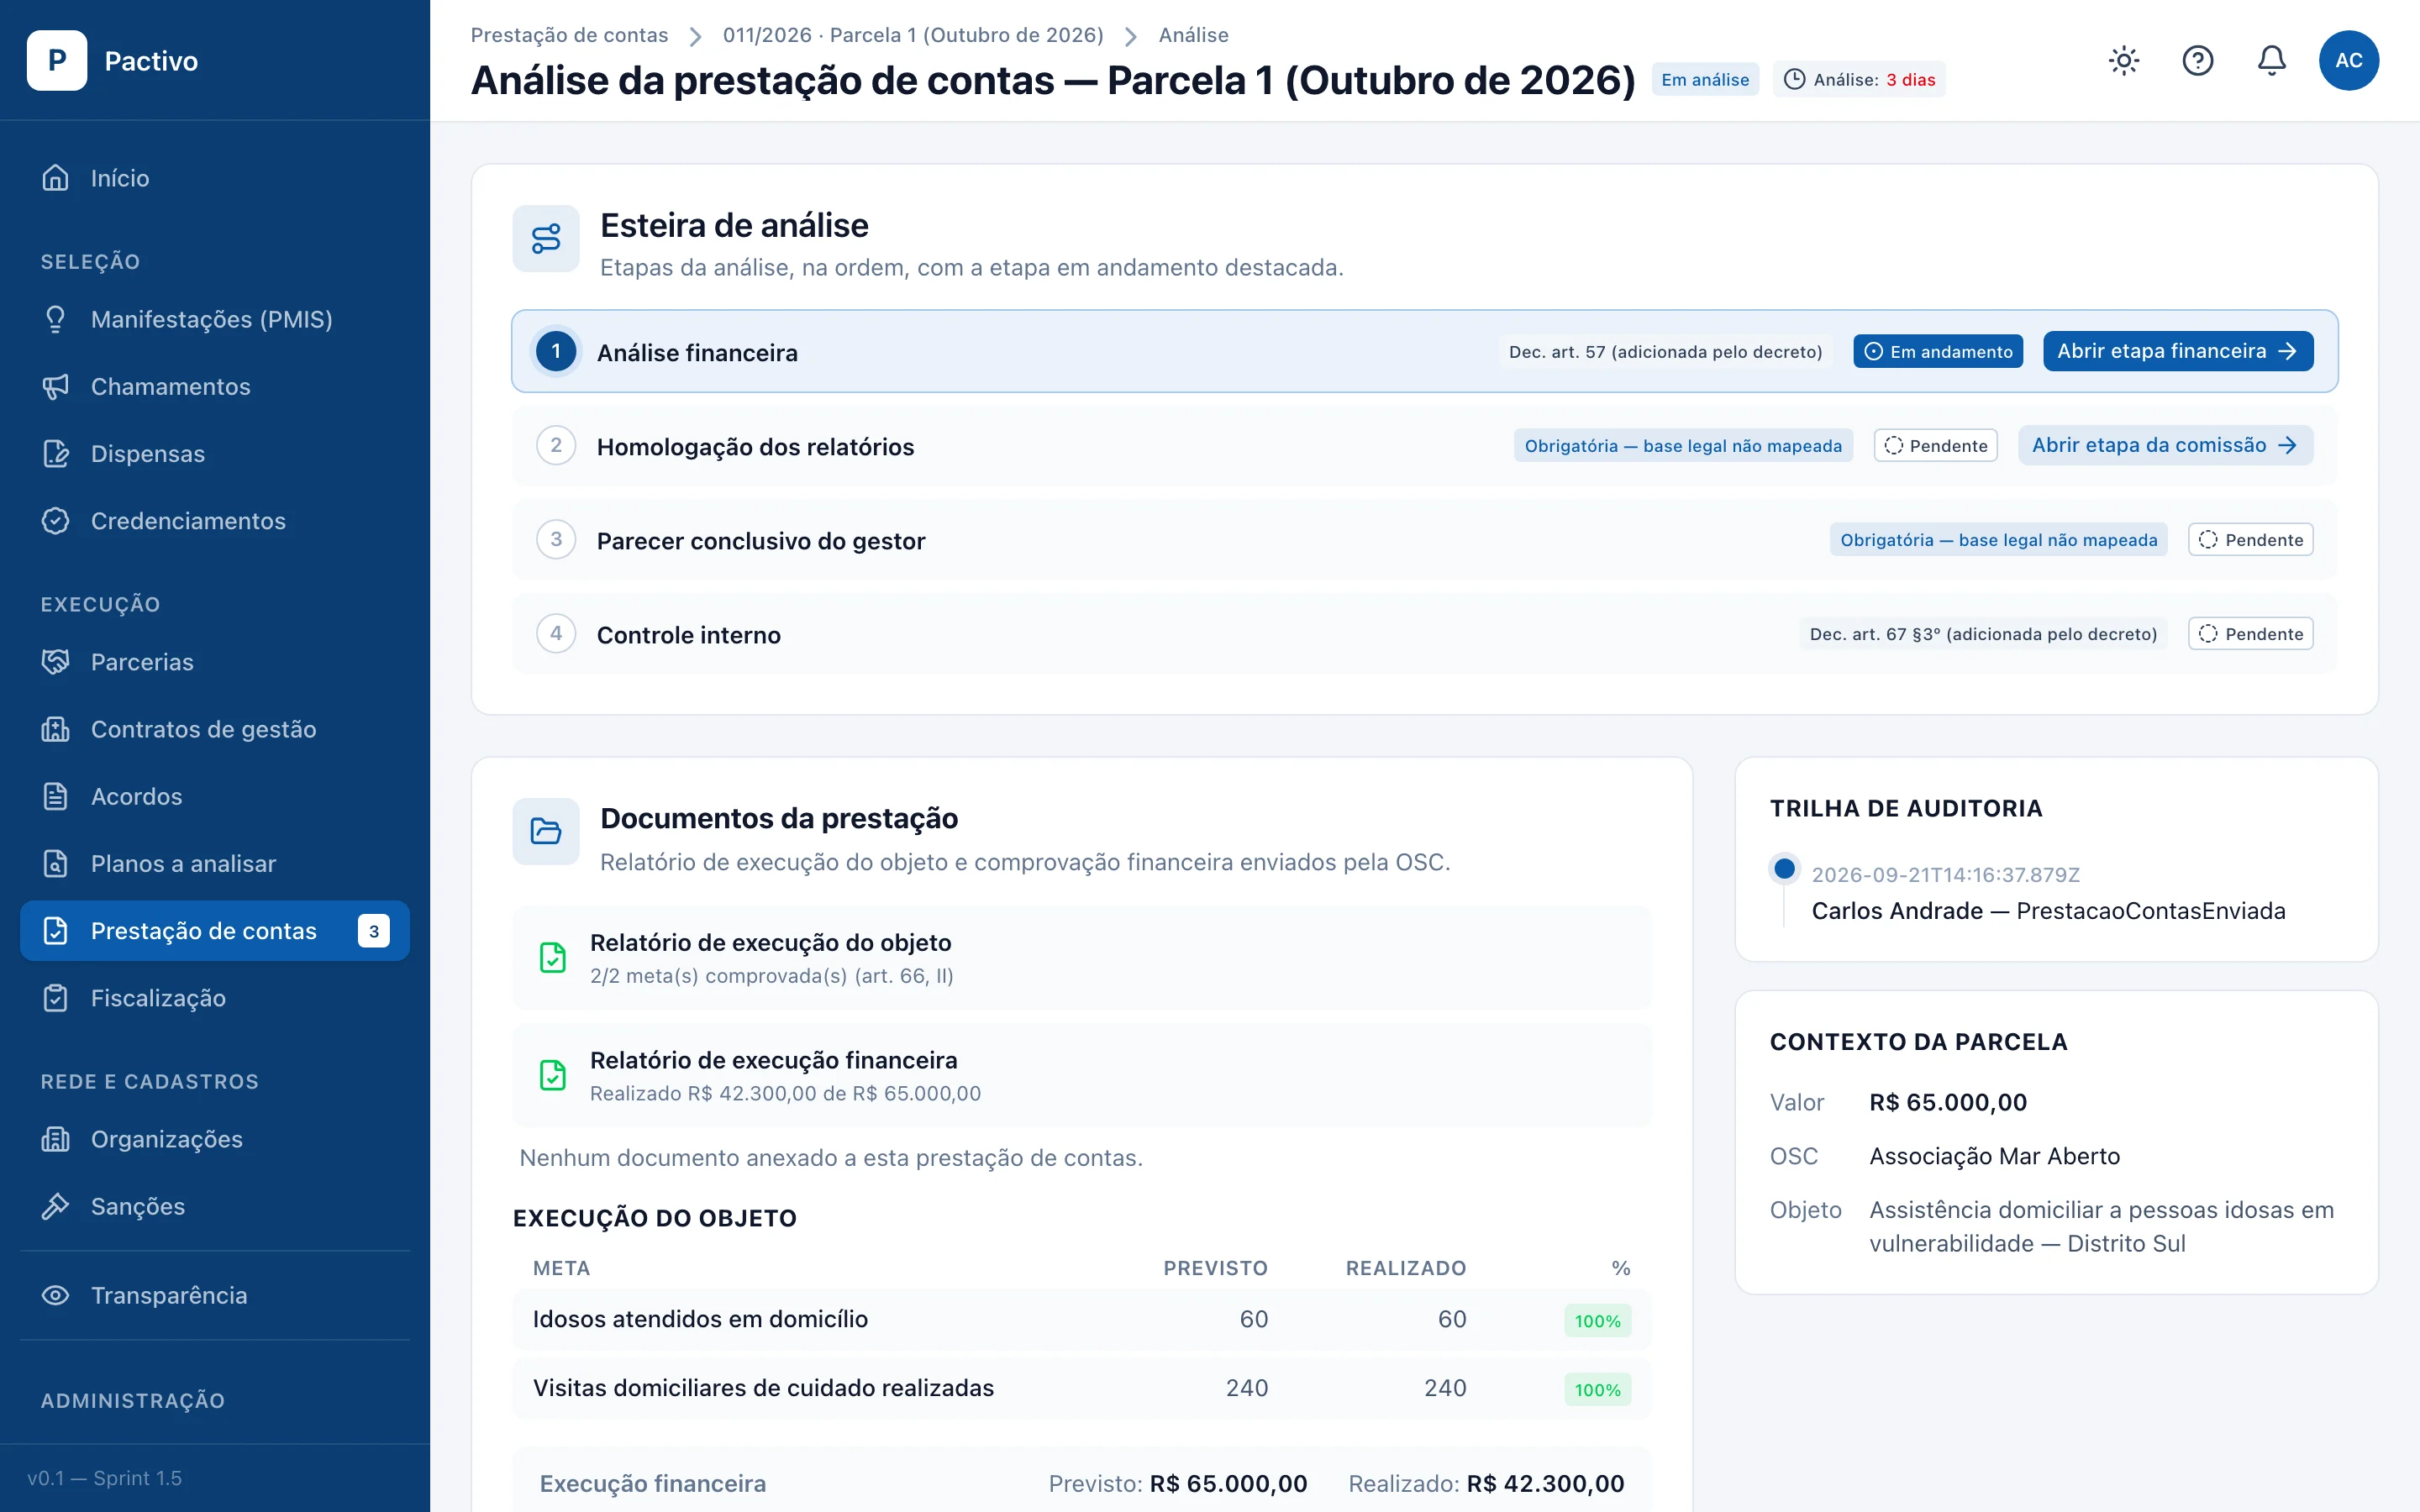This screenshot has width=2420, height=1512.
Task: Open Relatório de execução do objeto document
Action: pos(1081,958)
